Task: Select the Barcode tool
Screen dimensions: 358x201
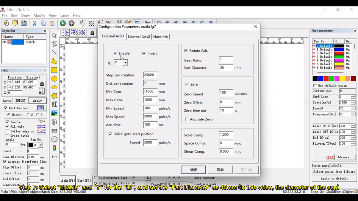Action: click(54, 130)
